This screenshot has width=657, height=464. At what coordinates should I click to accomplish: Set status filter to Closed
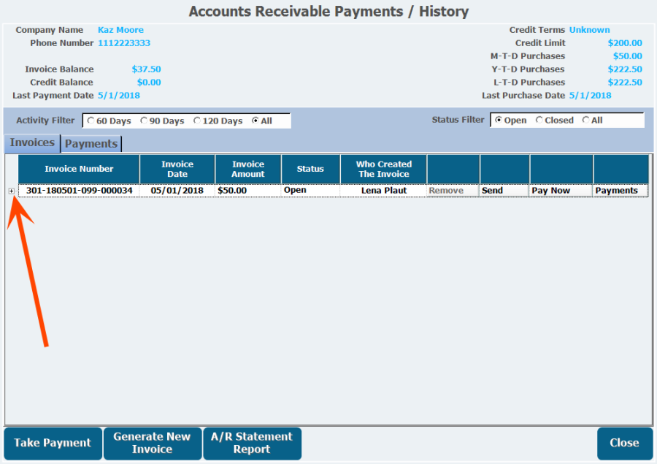[539, 120]
